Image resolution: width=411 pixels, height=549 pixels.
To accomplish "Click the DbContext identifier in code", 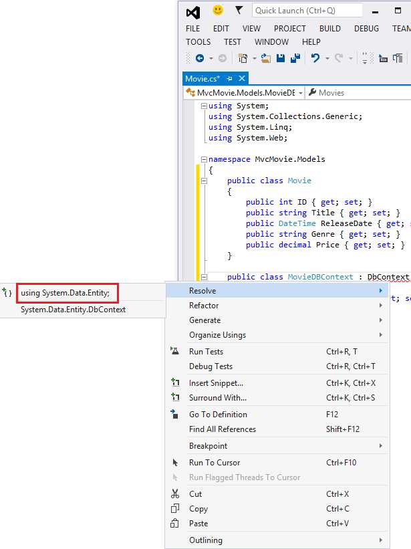I will click(x=388, y=277).
